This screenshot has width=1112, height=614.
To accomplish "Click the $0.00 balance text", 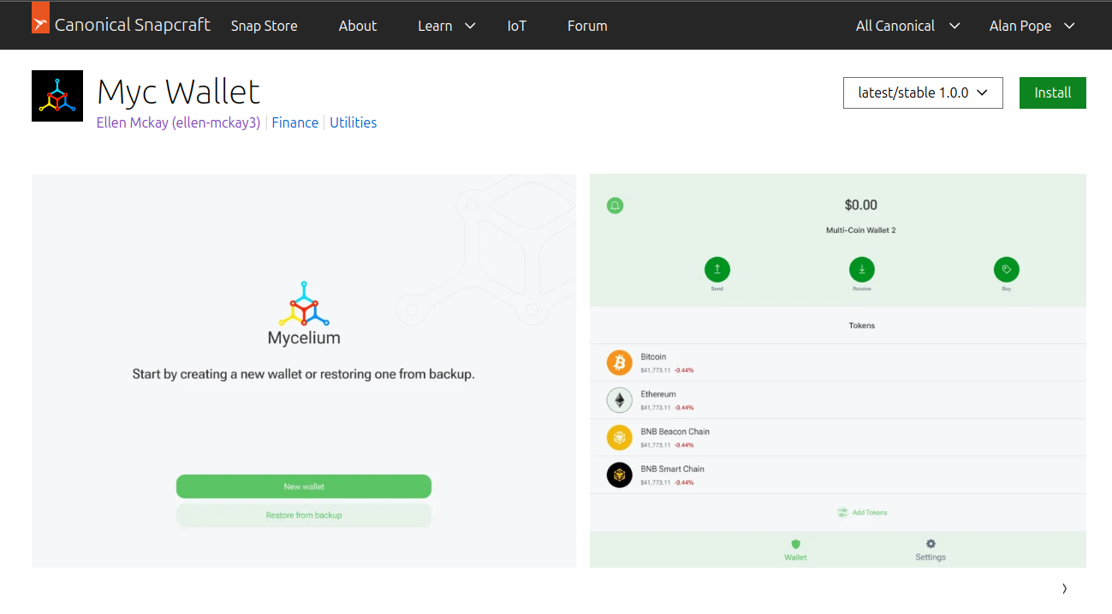I will pos(861,206).
